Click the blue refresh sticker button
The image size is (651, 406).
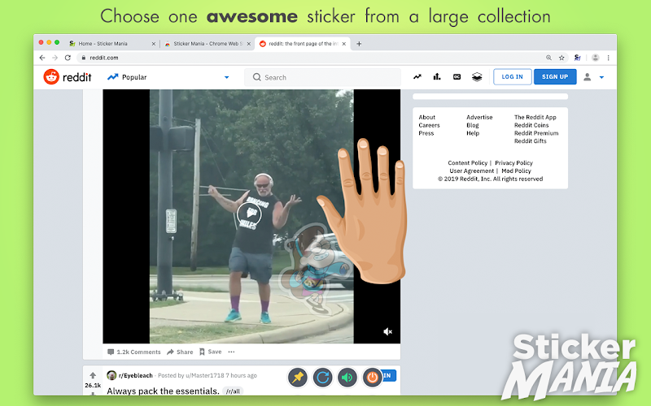322,378
